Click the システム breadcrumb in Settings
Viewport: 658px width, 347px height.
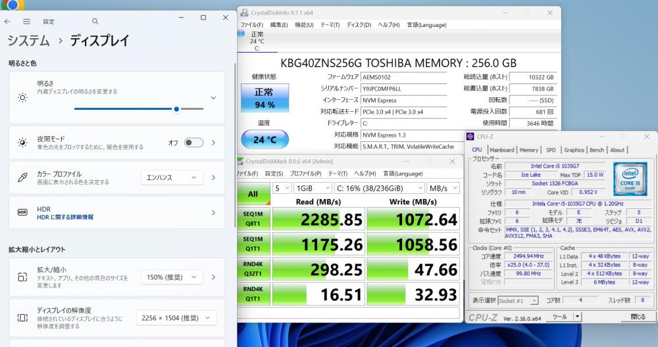(28, 41)
